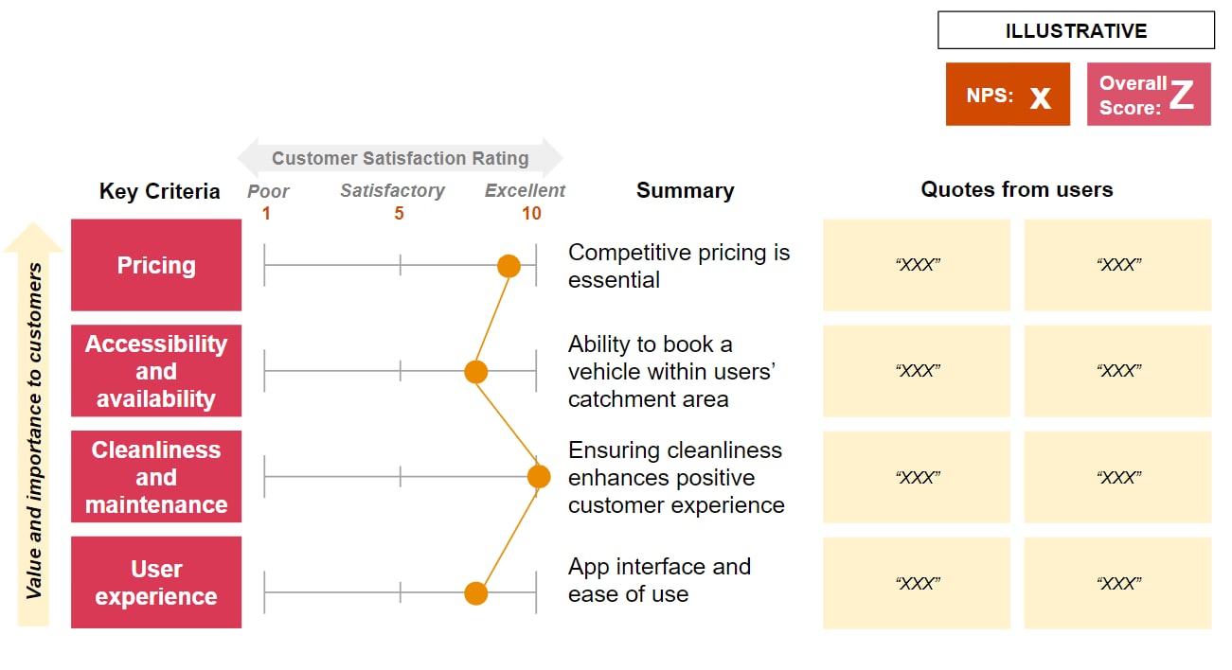The width and height of the screenshot is (1232, 670).
Task: Click the NPS score badge
Action: point(1008,95)
